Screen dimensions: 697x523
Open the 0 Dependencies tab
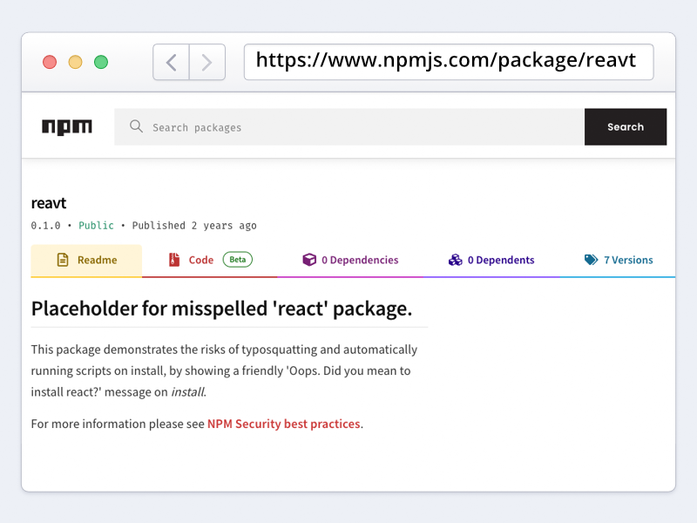pyautogui.click(x=350, y=261)
